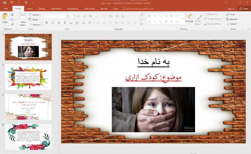The width and height of the screenshot is (251, 154).
Task: Toggle Underline formatting
Action: [x=59, y=23]
